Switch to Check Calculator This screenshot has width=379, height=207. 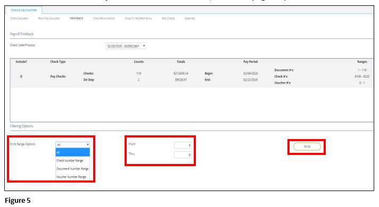pos(19,19)
